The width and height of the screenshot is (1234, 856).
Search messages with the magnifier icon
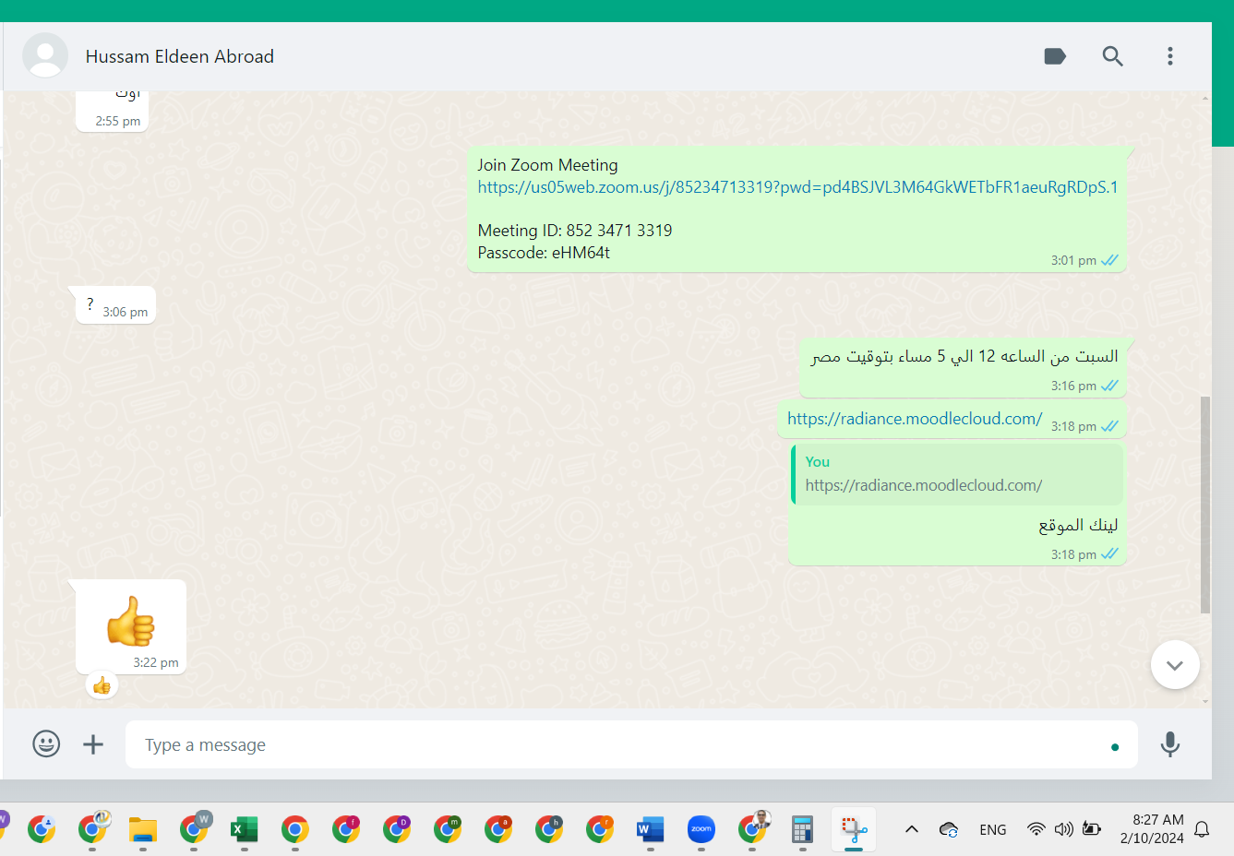point(1112,56)
